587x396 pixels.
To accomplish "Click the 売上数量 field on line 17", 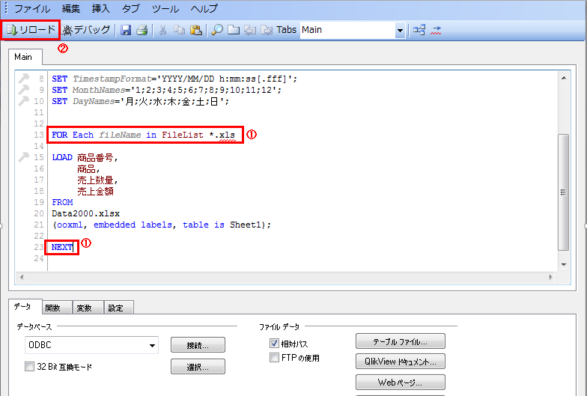I will click(x=96, y=180).
